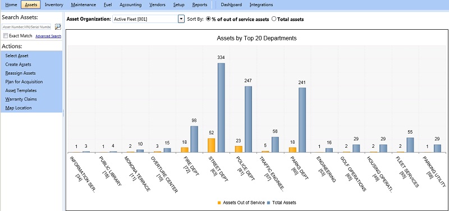Open the Integrations menu
The width and height of the screenshot is (449, 211).
coord(261,4)
